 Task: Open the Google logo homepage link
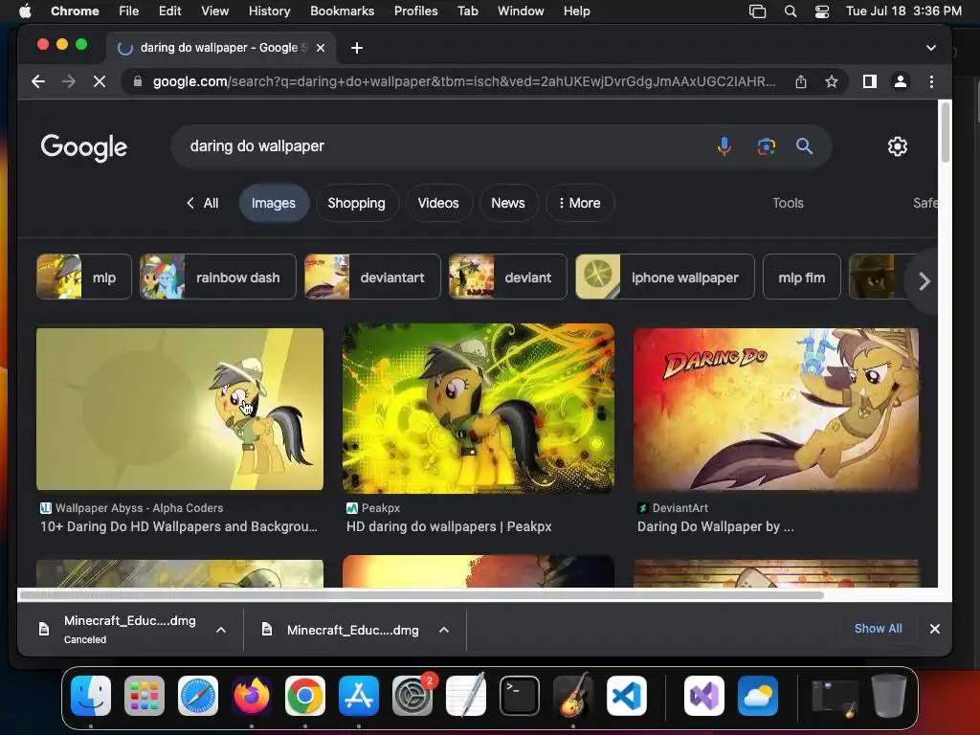(84, 147)
